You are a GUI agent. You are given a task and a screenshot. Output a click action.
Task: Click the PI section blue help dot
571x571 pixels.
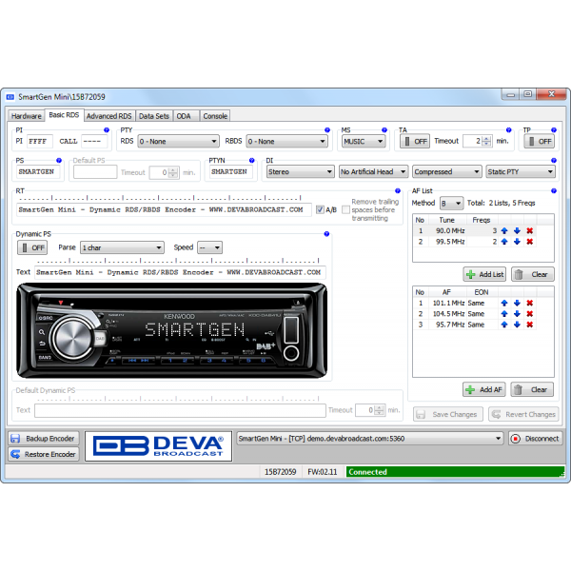coord(107,130)
